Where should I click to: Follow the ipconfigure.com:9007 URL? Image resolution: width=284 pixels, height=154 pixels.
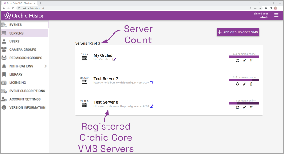[121, 83]
